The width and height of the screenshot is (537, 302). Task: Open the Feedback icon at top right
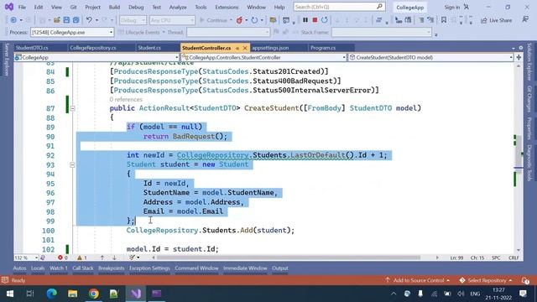point(525,20)
